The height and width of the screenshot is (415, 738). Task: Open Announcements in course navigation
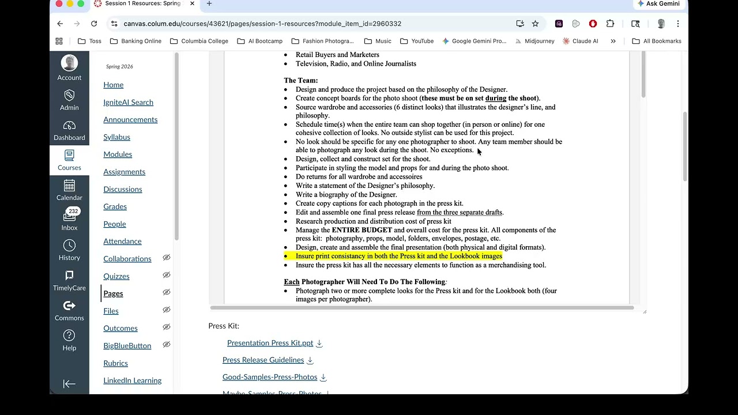[130, 119]
